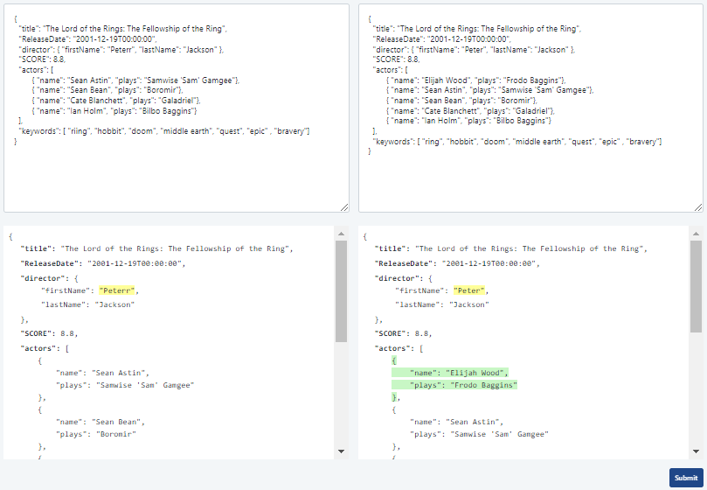This screenshot has height=490, width=707.
Task: Click the Submit button
Action: pos(685,478)
